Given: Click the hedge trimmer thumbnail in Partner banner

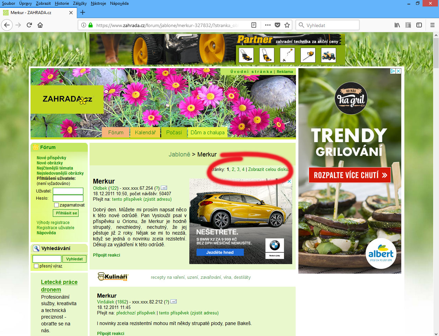Looking at the screenshot, I should [x=308, y=55].
